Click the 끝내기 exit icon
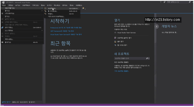 pos(2,42)
